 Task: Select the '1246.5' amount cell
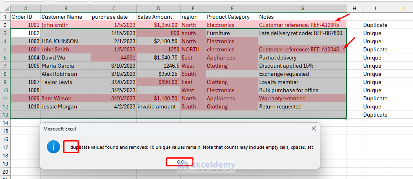point(158,66)
